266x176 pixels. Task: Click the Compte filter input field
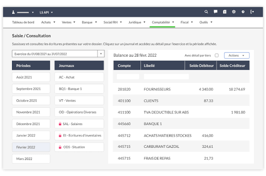click(x=128, y=77)
